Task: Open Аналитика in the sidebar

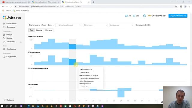Action: (11, 42)
